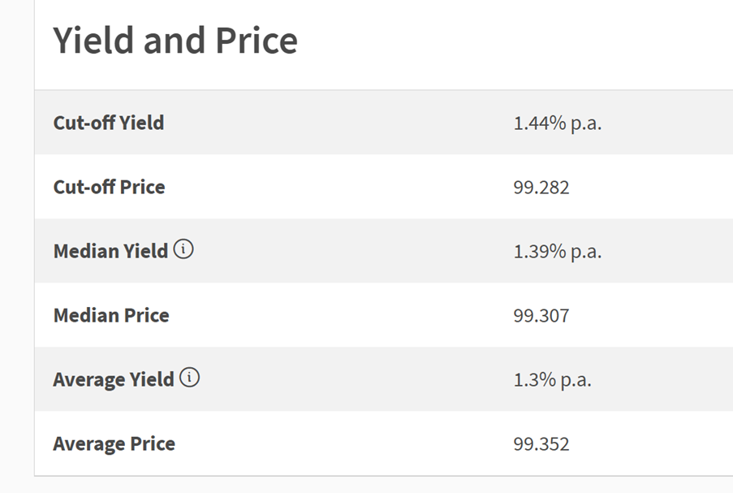Select the 1.3% figure
The height and width of the screenshot is (493, 733).
point(535,380)
